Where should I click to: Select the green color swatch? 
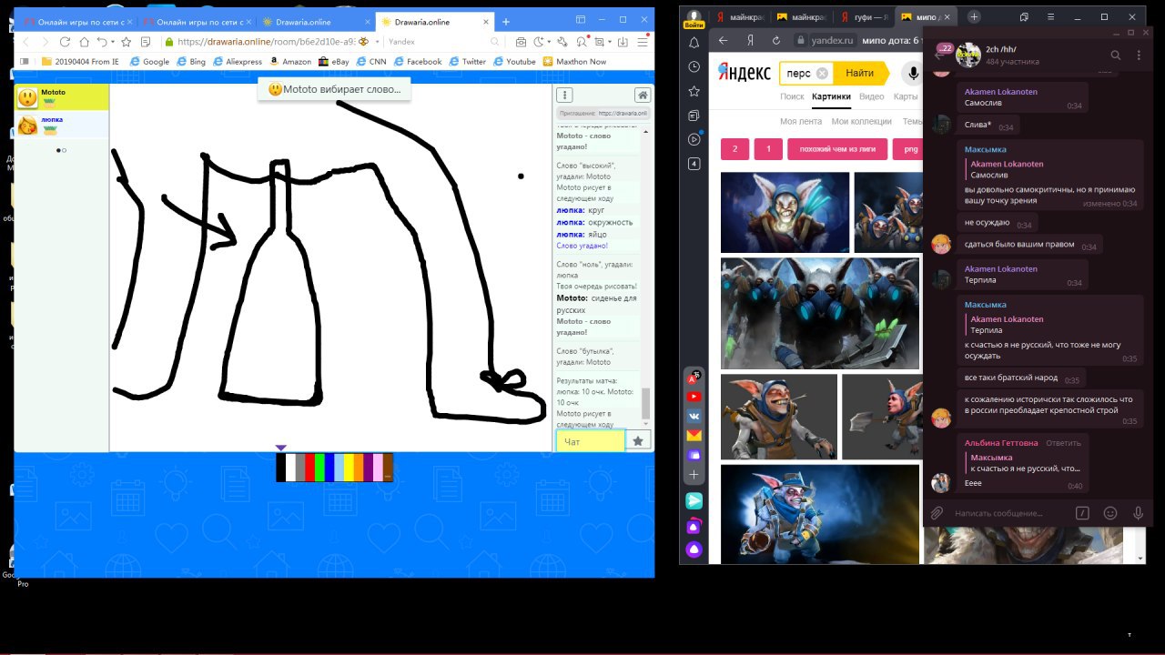[319, 467]
